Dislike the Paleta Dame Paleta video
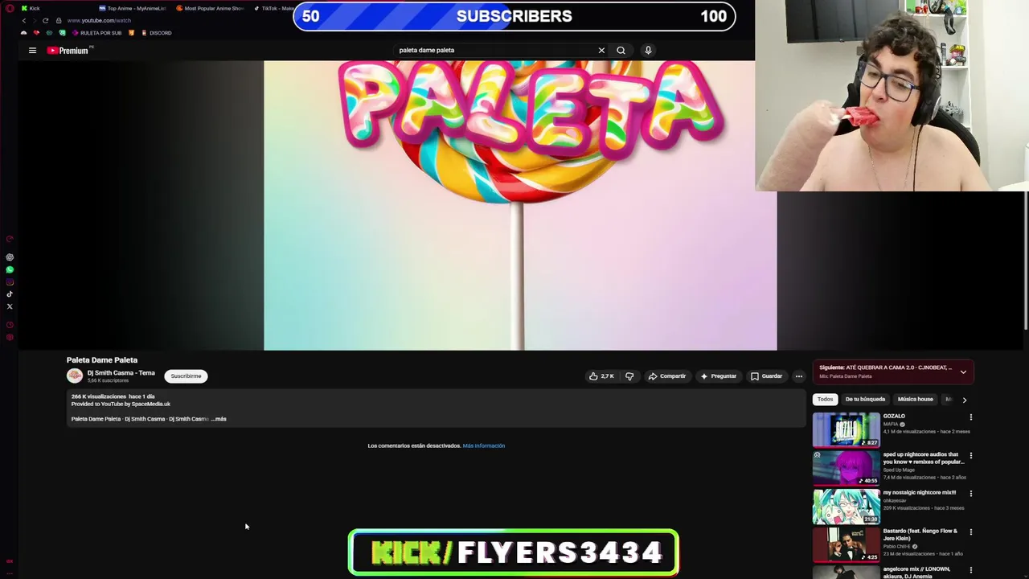Image resolution: width=1029 pixels, height=579 pixels. pyautogui.click(x=629, y=376)
